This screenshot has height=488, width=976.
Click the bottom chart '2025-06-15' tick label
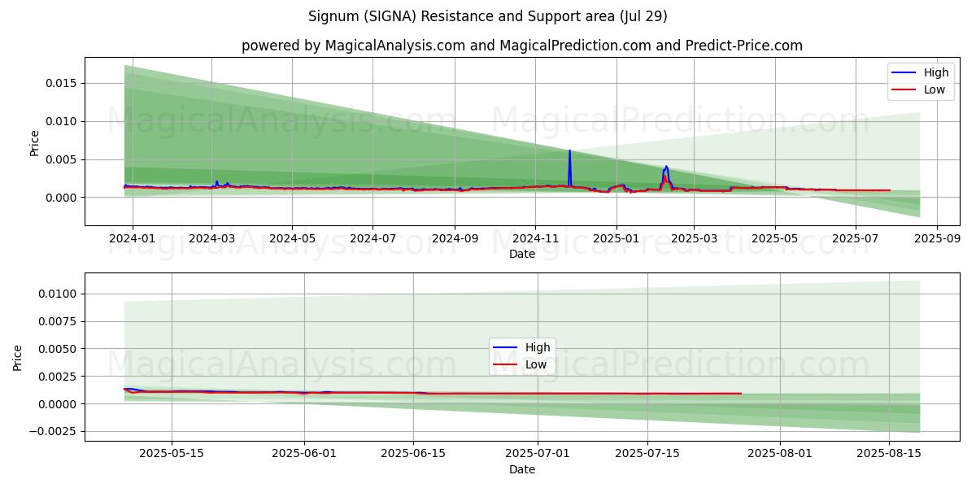click(413, 455)
